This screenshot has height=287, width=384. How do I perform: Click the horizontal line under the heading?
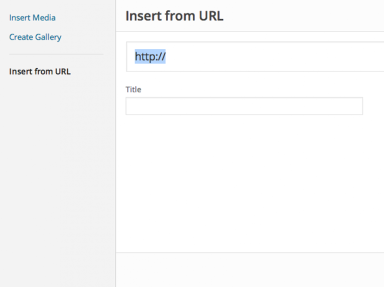250,32
